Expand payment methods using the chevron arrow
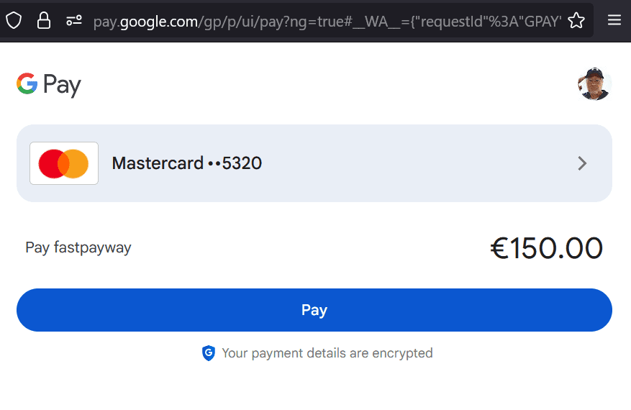 (582, 163)
